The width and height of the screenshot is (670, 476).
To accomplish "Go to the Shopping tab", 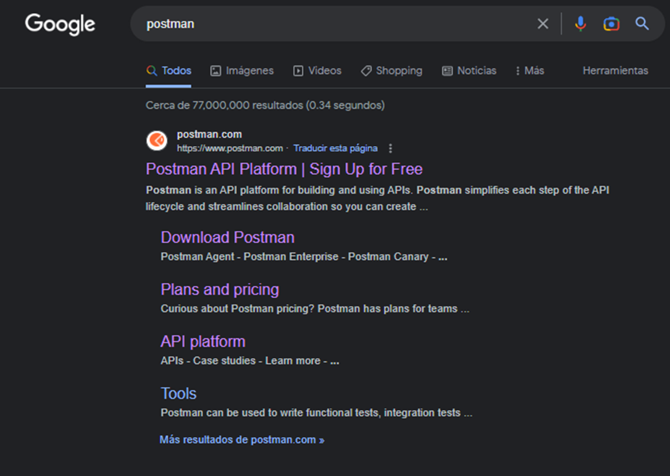I will pyautogui.click(x=392, y=71).
